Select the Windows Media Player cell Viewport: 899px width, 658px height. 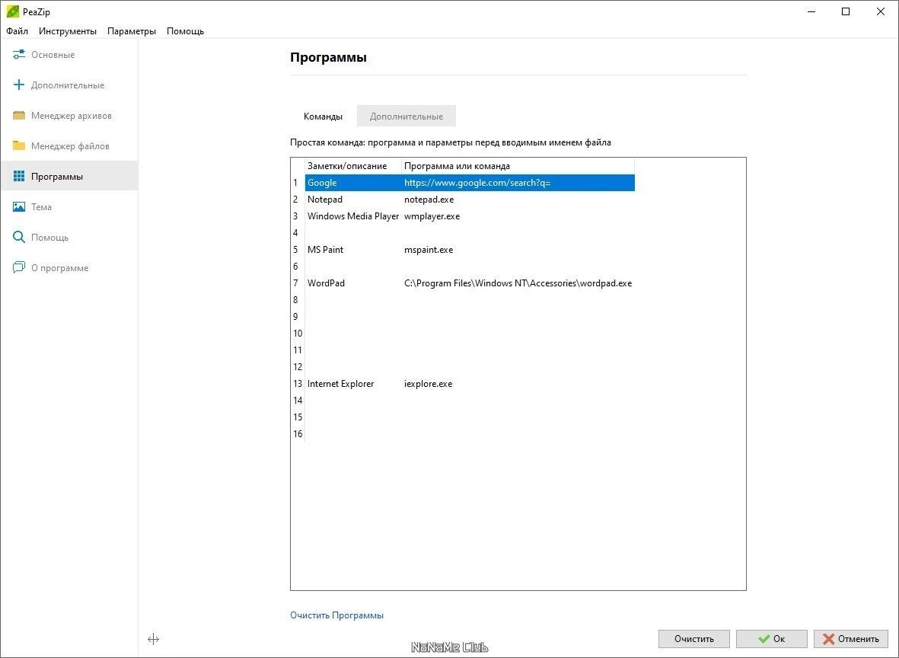coord(353,216)
